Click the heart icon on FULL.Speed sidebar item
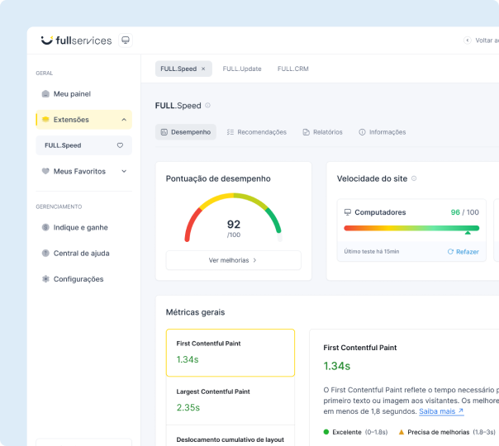The width and height of the screenshot is (499, 446). 120,145
